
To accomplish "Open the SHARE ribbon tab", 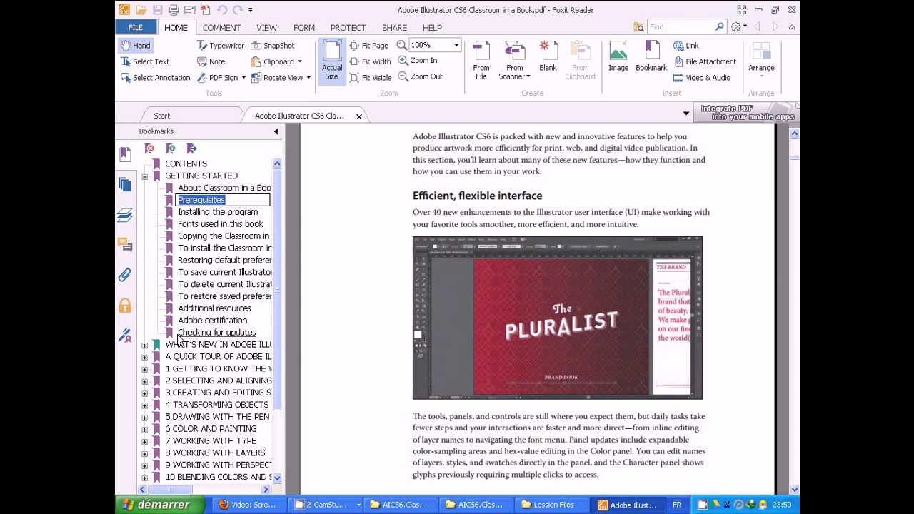I will coord(394,28).
